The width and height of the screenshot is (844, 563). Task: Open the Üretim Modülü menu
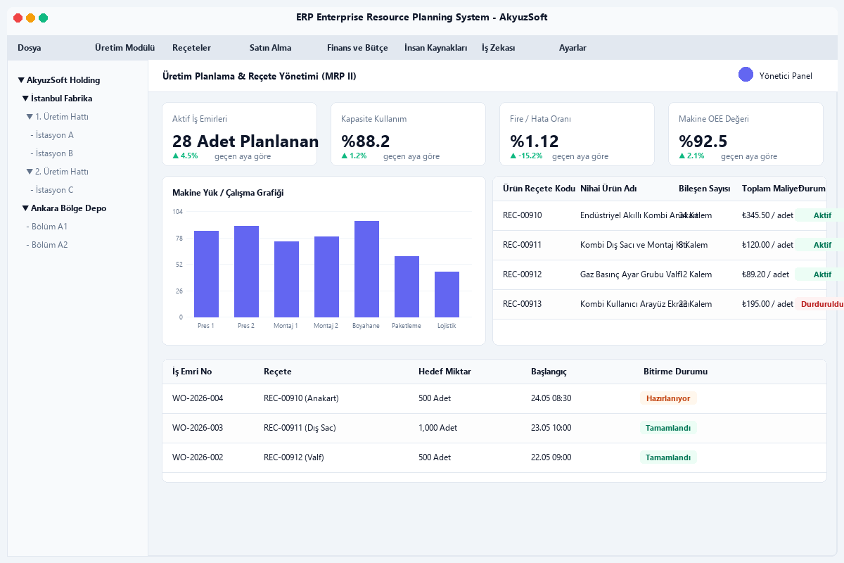pyautogui.click(x=124, y=48)
